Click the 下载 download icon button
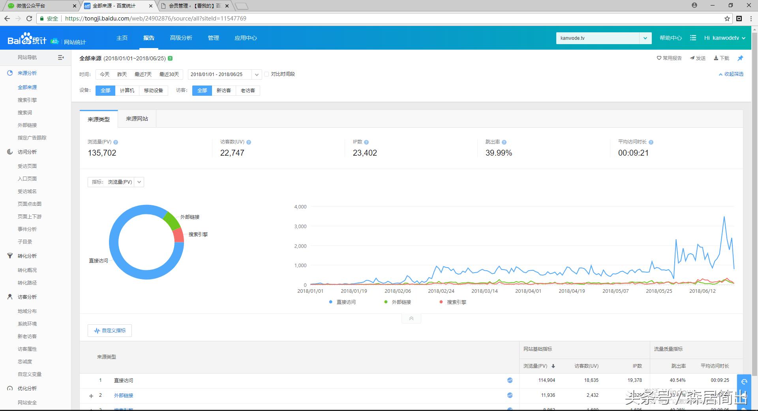Image resolution: width=758 pixels, height=411 pixels. (721, 58)
